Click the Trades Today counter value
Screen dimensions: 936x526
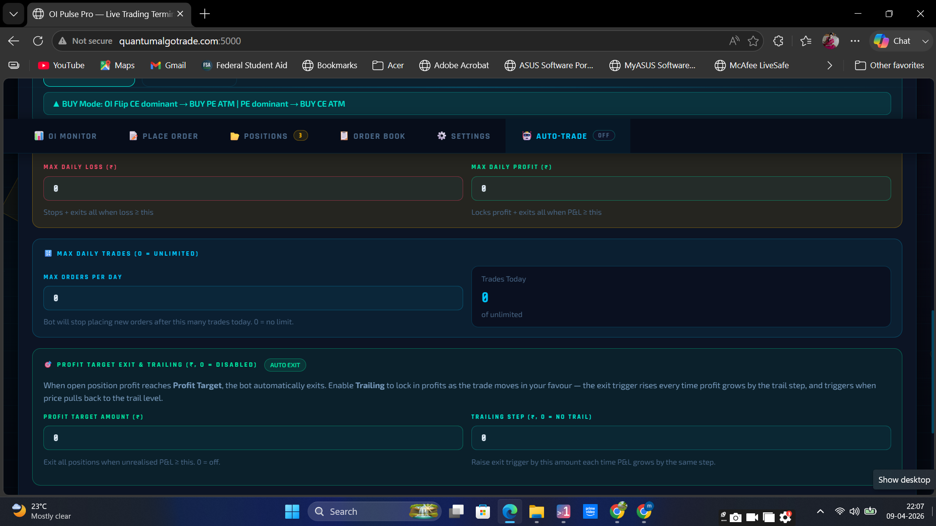point(485,297)
